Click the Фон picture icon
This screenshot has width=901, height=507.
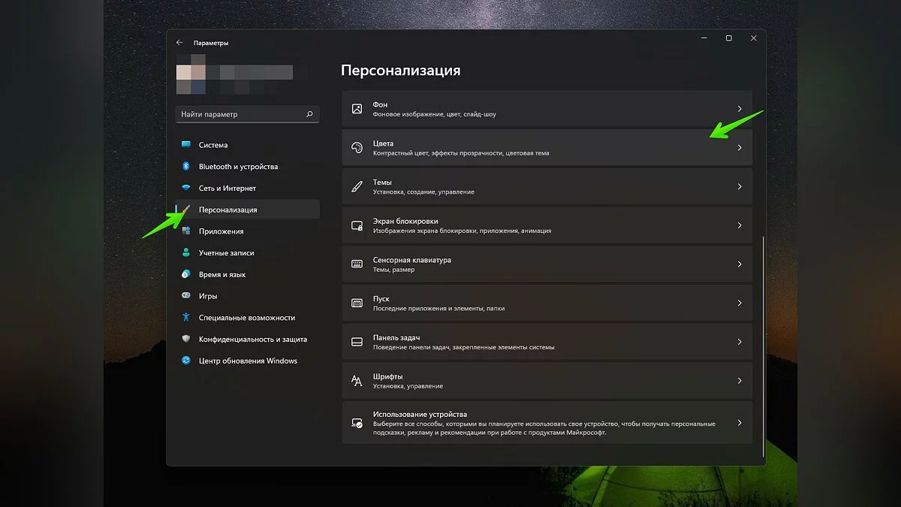(x=357, y=109)
